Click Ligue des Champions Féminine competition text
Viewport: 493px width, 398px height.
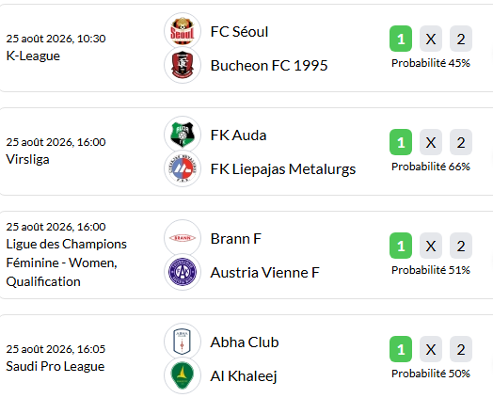coord(67,263)
